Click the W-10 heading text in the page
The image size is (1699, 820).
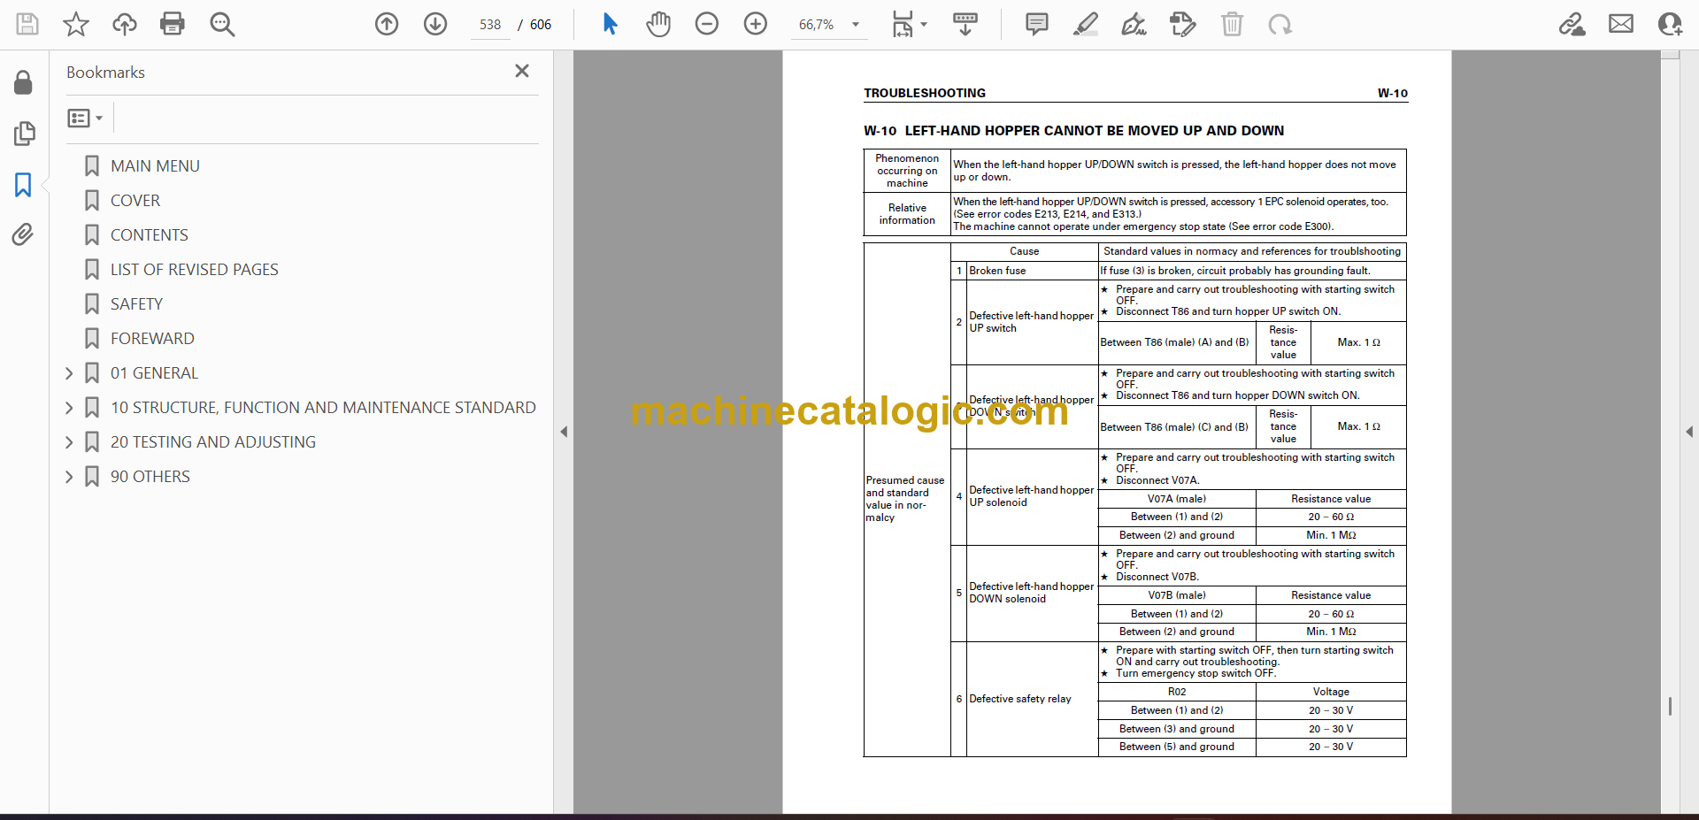1073,131
